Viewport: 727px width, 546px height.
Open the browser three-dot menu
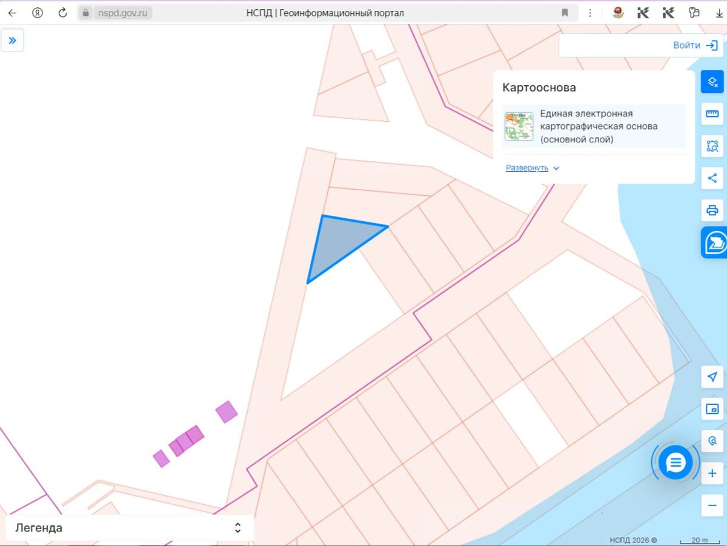click(x=590, y=13)
